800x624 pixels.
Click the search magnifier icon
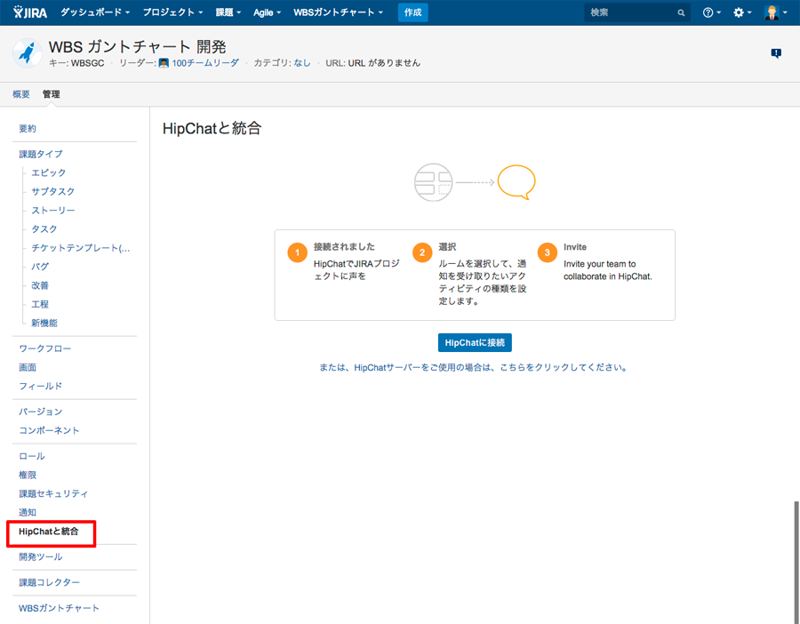(681, 12)
